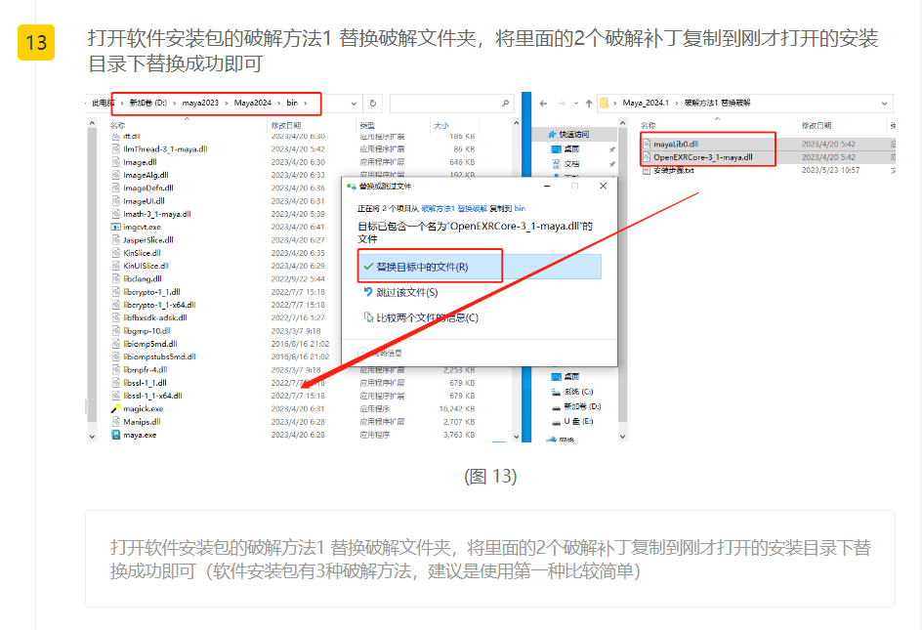Image resolution: width=922 pixels, height=630 pixels.
Task: Select the libiomp5md.dll file icon
Action: pyautogui.click(x=116, y=344)
